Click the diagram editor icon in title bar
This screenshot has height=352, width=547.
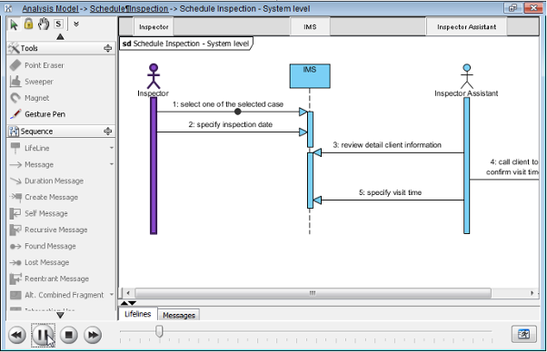point(8,9)
